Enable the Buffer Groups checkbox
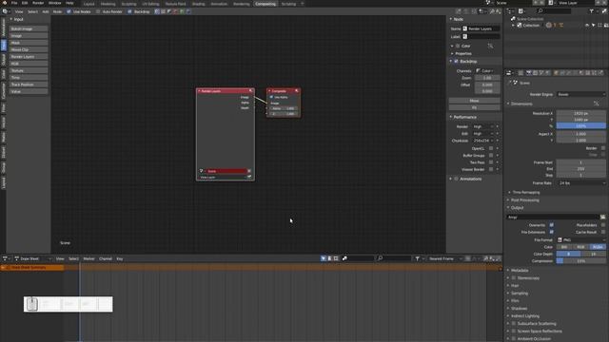This screenshot has height=342, width=609. (491, 156)
